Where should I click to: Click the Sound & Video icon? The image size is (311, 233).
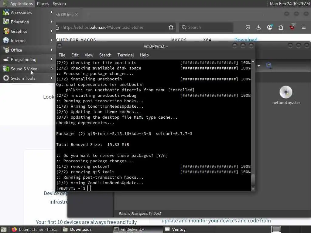[6, 69]
